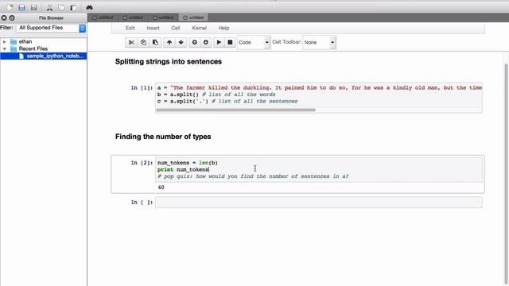Click the 'Finding the number of types' heading

point(163,137)
